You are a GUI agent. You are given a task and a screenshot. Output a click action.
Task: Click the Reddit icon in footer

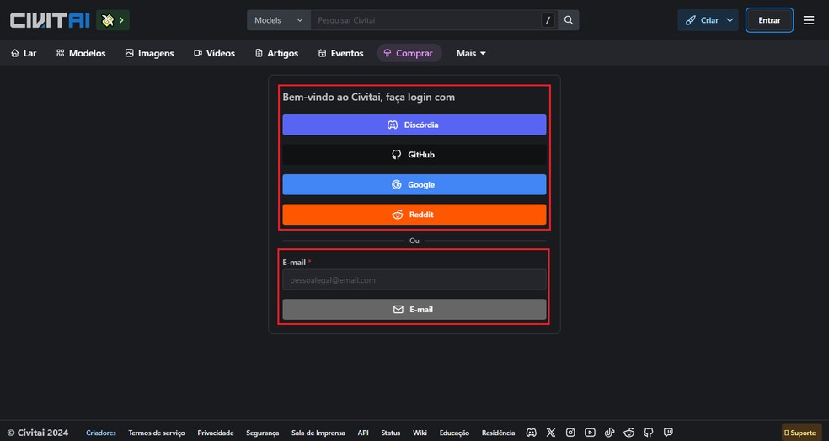629,433
